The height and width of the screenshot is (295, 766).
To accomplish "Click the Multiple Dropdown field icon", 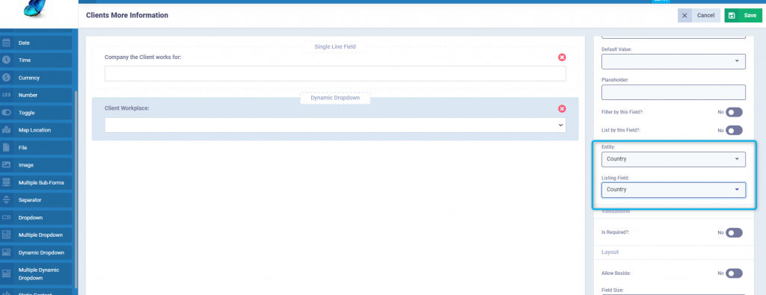I will (6, 235).
